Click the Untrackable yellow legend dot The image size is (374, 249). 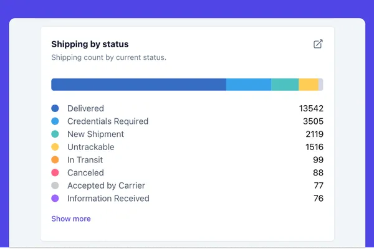[x=55, y=147]
